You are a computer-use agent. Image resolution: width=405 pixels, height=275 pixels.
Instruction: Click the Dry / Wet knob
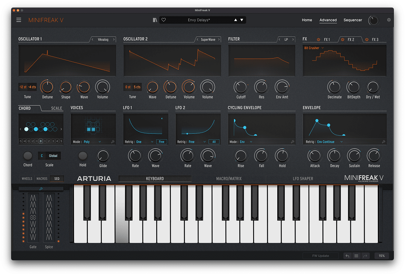point(373,87)
